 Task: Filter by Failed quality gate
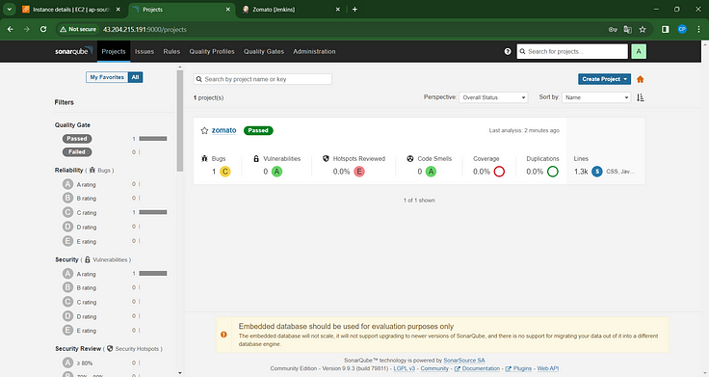[77, 152]
